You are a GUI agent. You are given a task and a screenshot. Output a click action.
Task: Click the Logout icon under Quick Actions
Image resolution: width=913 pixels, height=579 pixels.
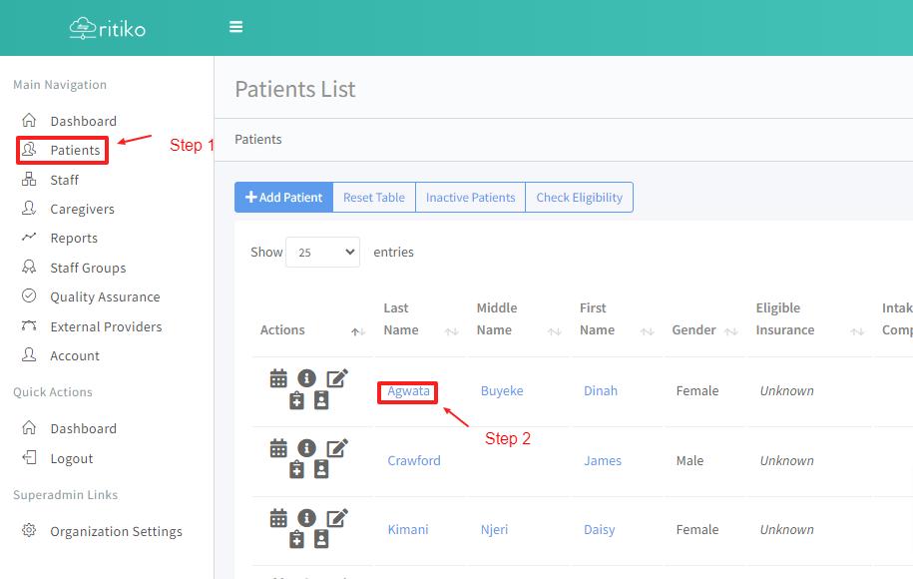(29, 458)
